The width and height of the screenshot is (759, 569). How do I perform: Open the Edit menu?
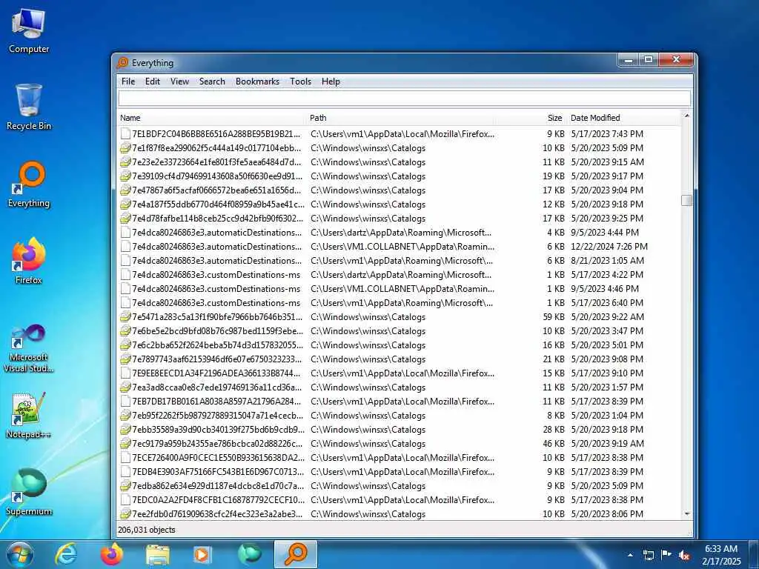pyautogui.click(x=153, y=81)
